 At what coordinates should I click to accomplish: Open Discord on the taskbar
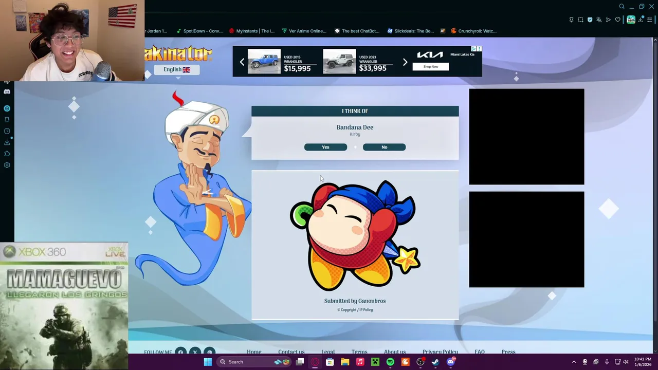(451, 362)
